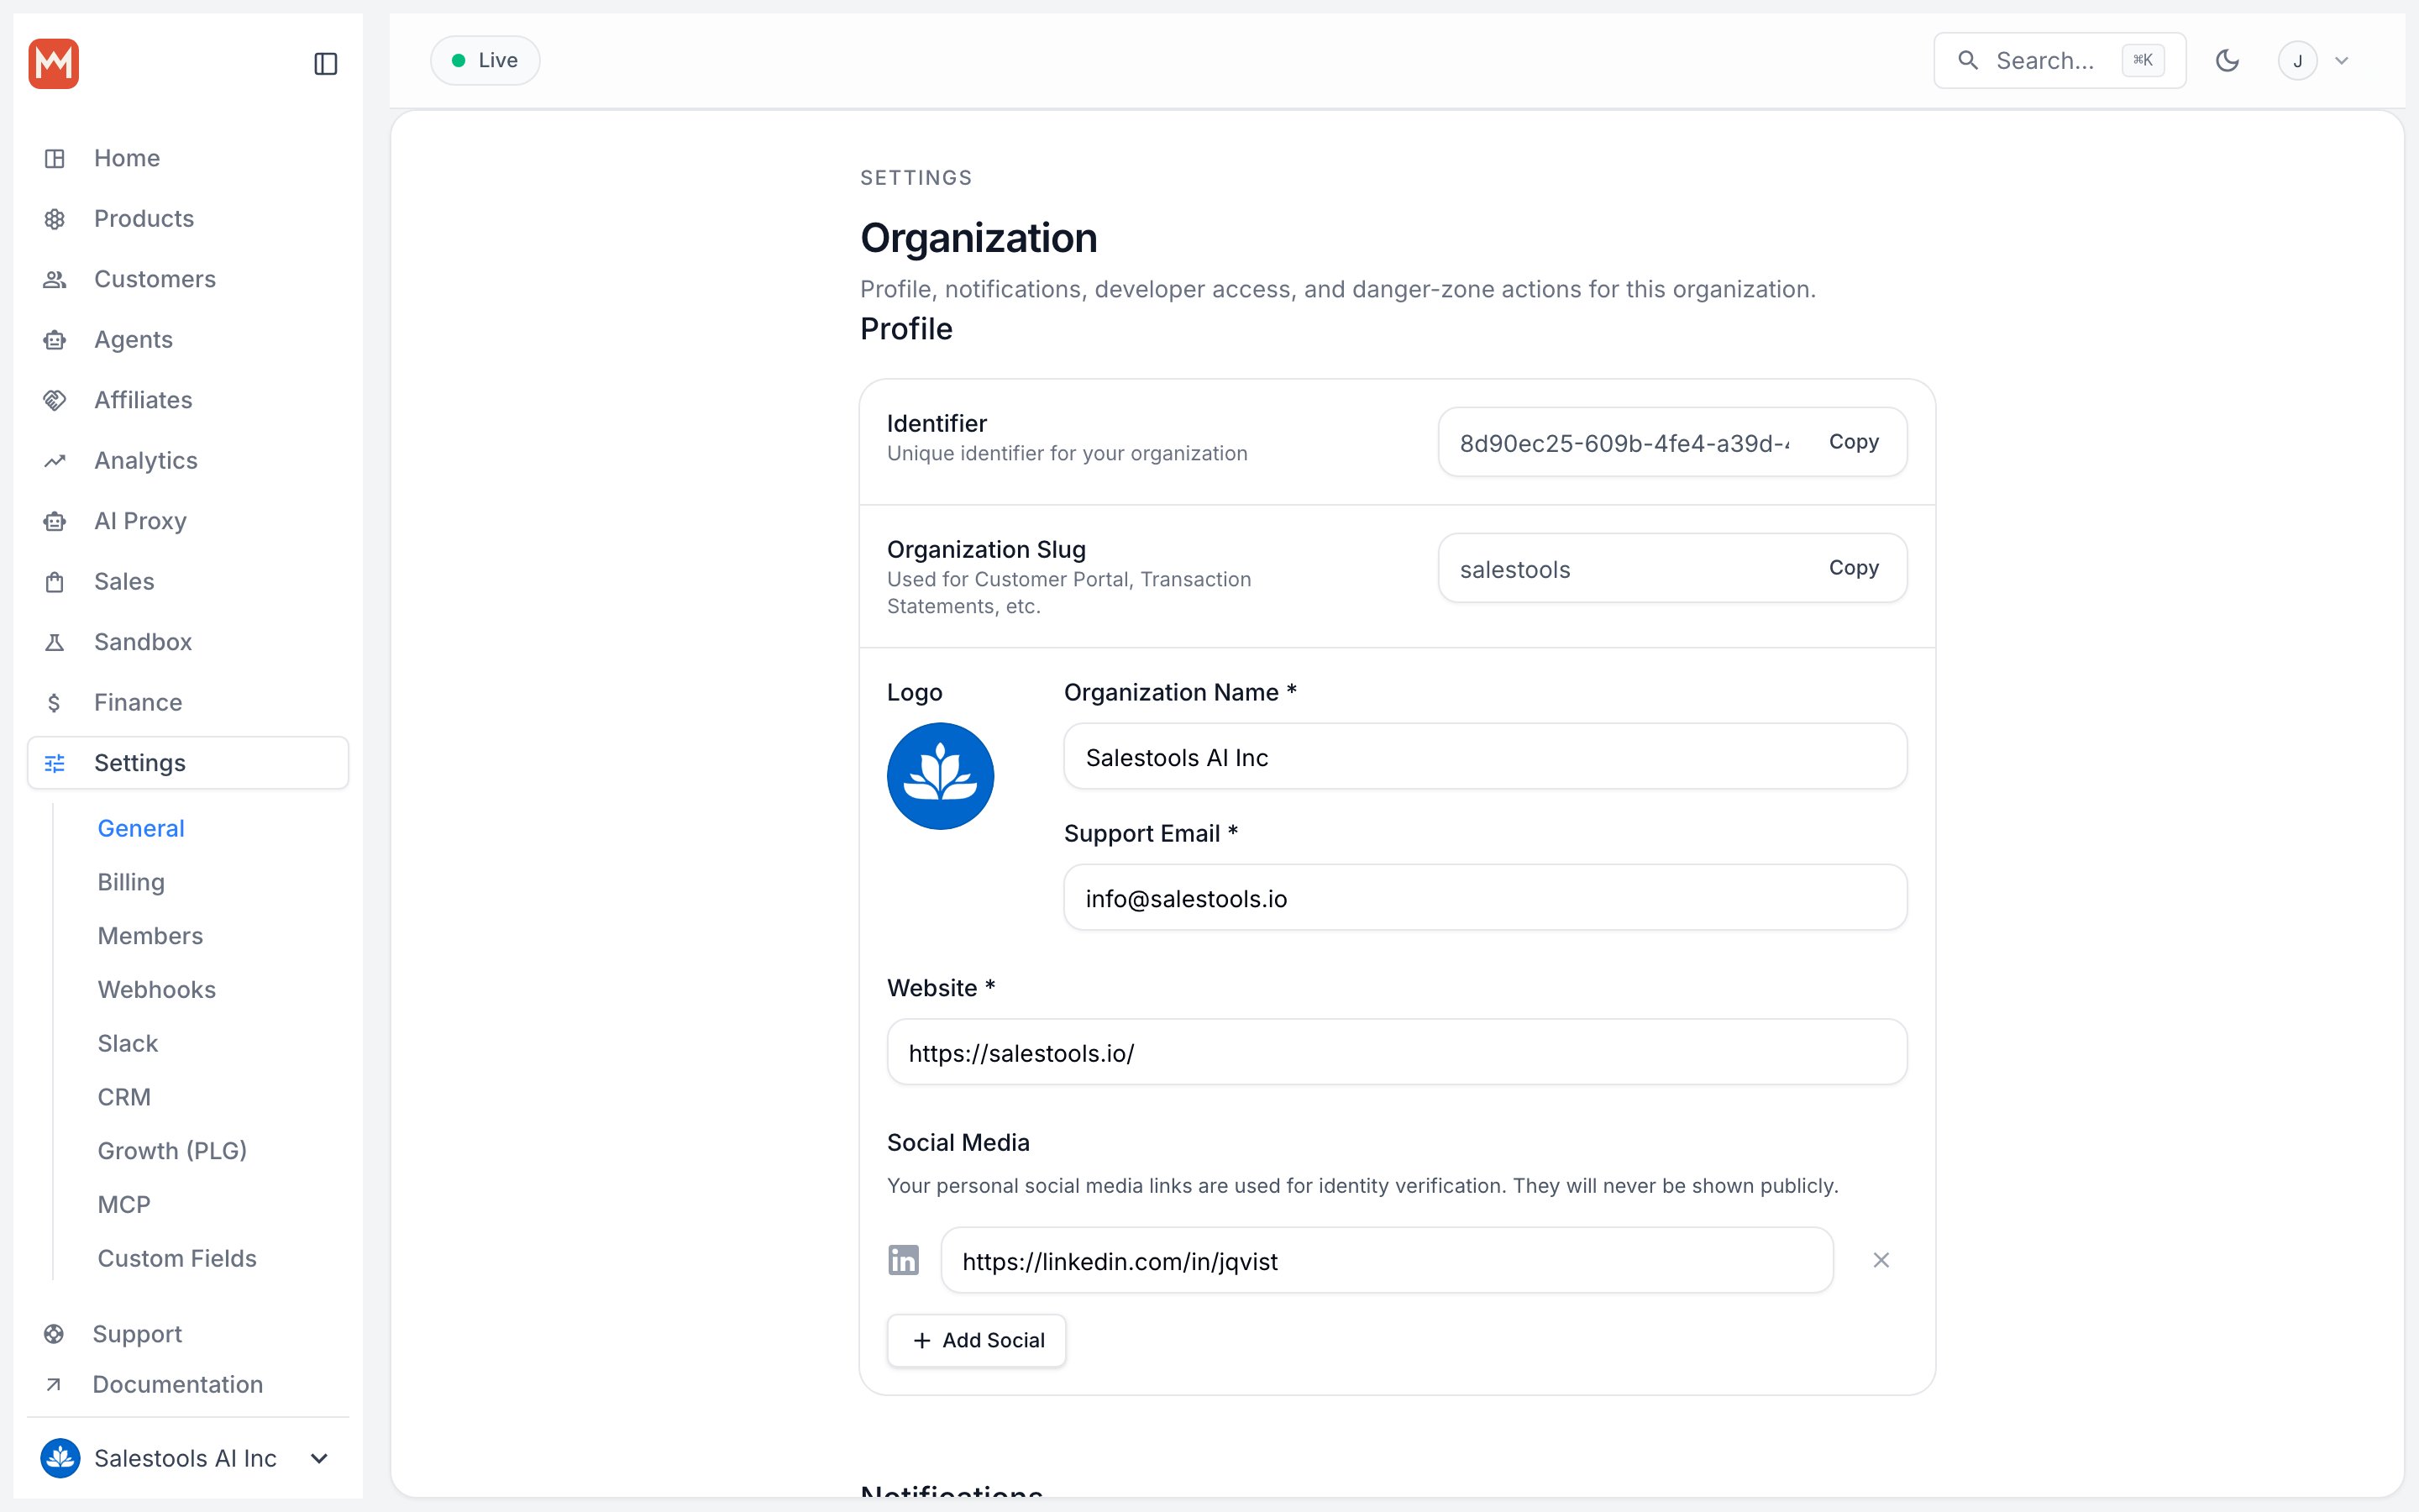Click the Support lifebuoy icon

tap(54, 1334)
